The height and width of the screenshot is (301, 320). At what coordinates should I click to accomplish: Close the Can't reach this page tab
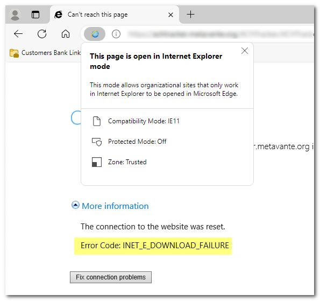click(x=171, y=15)
